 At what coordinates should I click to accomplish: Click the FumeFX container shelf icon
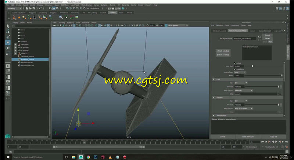[x=14, y=17]
